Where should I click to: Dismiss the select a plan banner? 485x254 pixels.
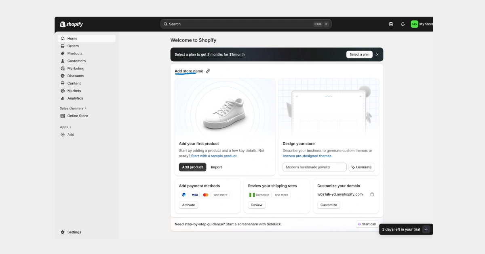pos(377,54)
